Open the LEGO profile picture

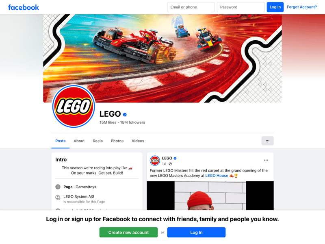[x=74, y=106]
